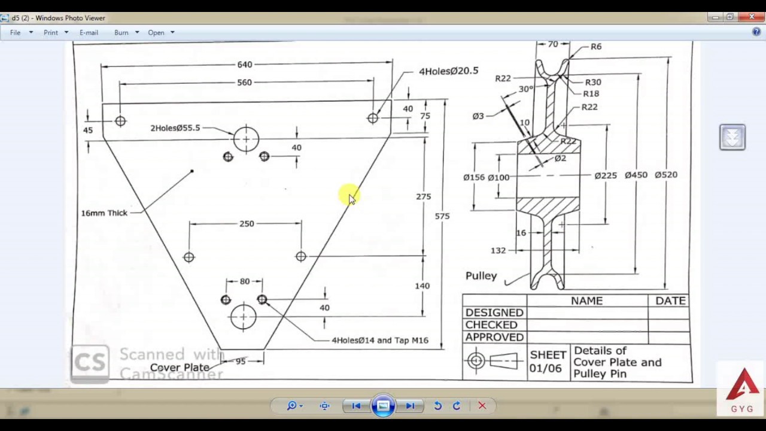
Task: Click the Fit to window icon
Action: pyautogui.click(x=324, y=406)
